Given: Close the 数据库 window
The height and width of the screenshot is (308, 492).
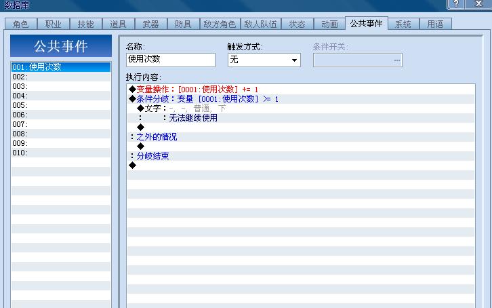Looking at the screenshot, I should [478, 4].
